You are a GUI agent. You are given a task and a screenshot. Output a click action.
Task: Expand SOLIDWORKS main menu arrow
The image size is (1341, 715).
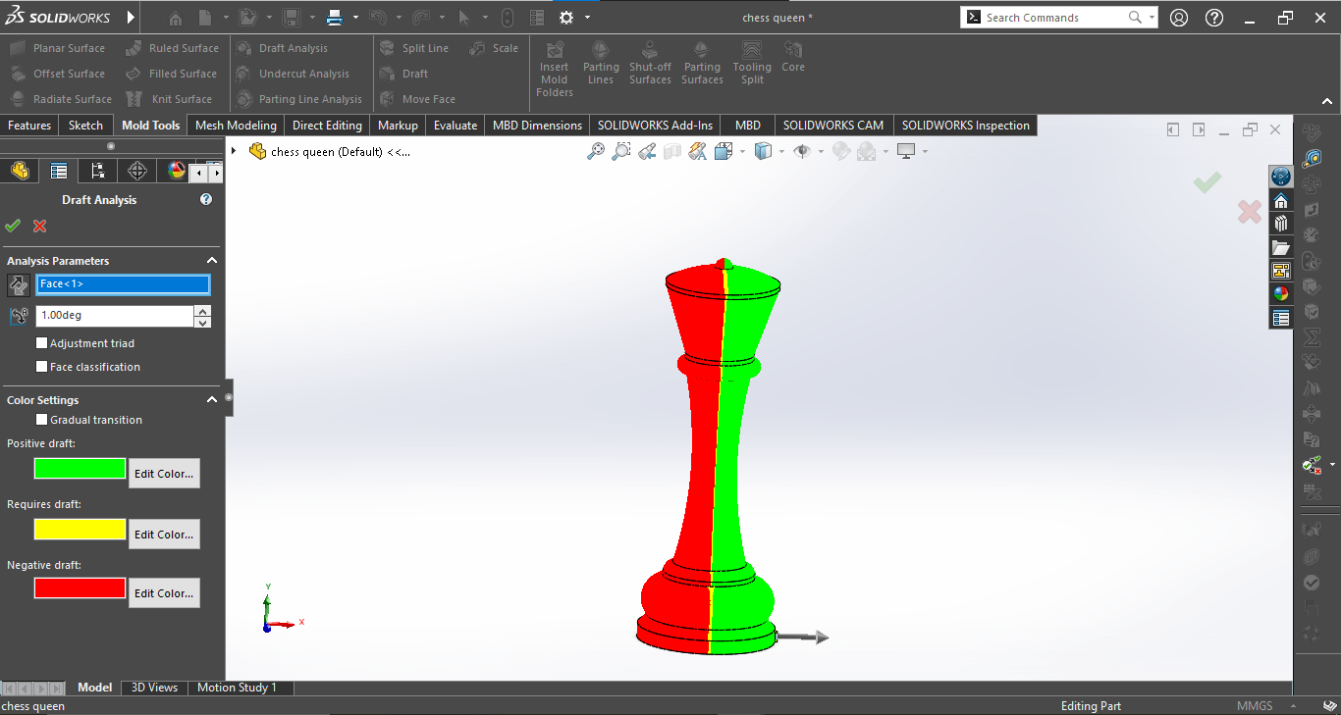click(x=132, y=18)
